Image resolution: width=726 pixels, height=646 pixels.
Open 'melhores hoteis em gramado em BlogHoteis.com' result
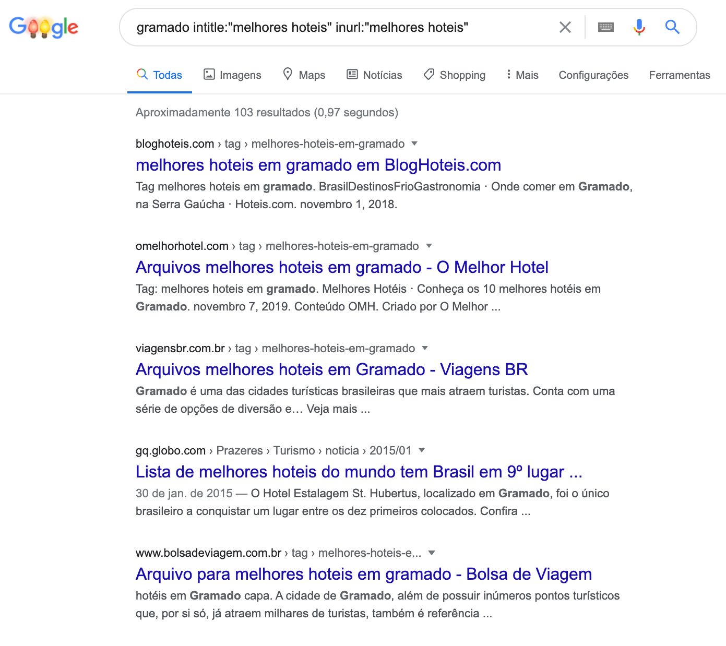318,165
